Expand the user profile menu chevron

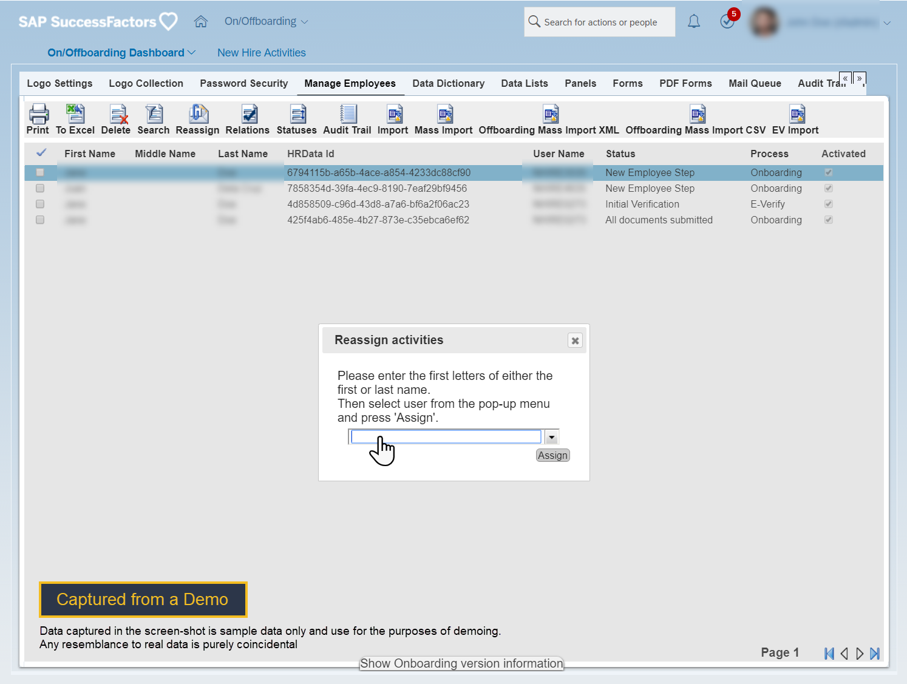pos(887,23)
